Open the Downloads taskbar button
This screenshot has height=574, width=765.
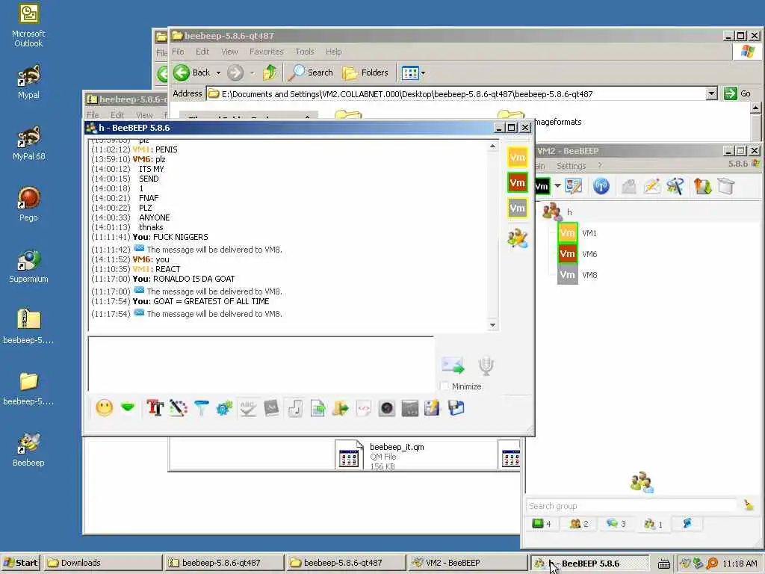[x=102, y=563]
